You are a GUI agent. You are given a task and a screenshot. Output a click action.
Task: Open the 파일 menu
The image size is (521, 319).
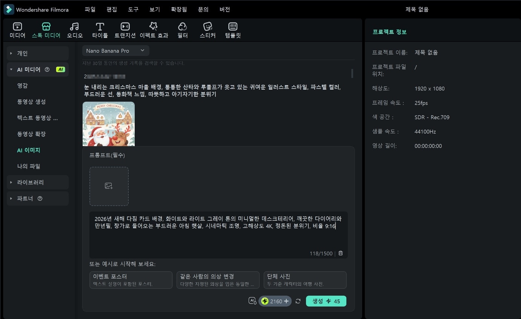coord(90,9)
